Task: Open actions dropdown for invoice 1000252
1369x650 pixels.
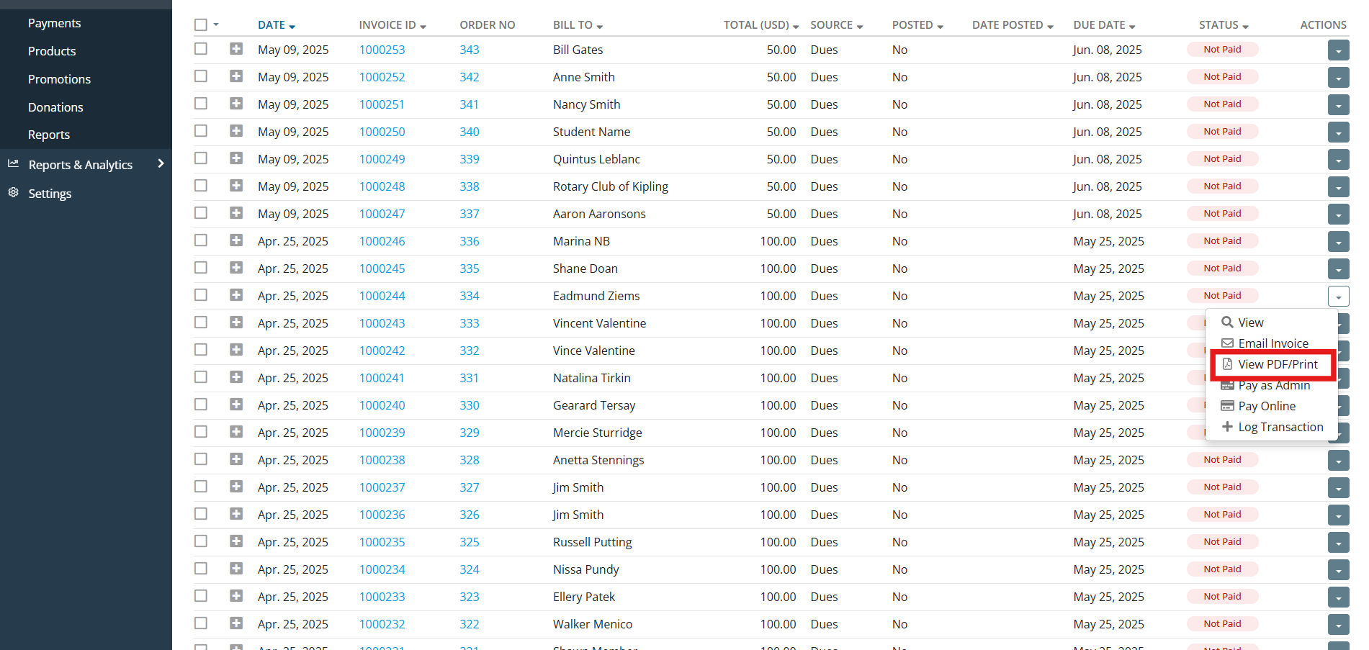Action: pyautogui.click(x=1338, y=78)
